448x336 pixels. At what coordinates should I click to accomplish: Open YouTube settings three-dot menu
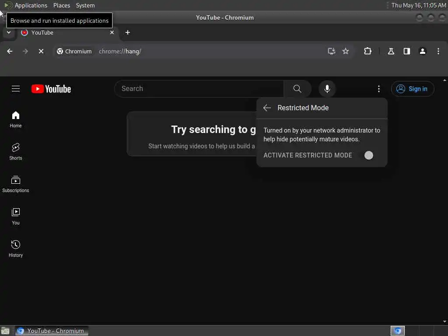(x=379, y=89)
